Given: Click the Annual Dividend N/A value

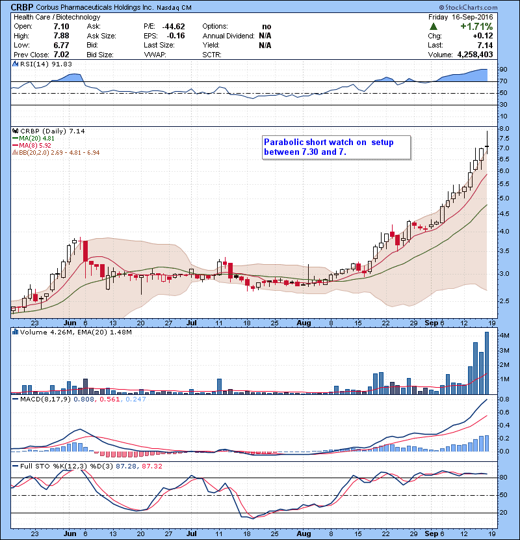Looking at the screenshot, I should [265, 36].
